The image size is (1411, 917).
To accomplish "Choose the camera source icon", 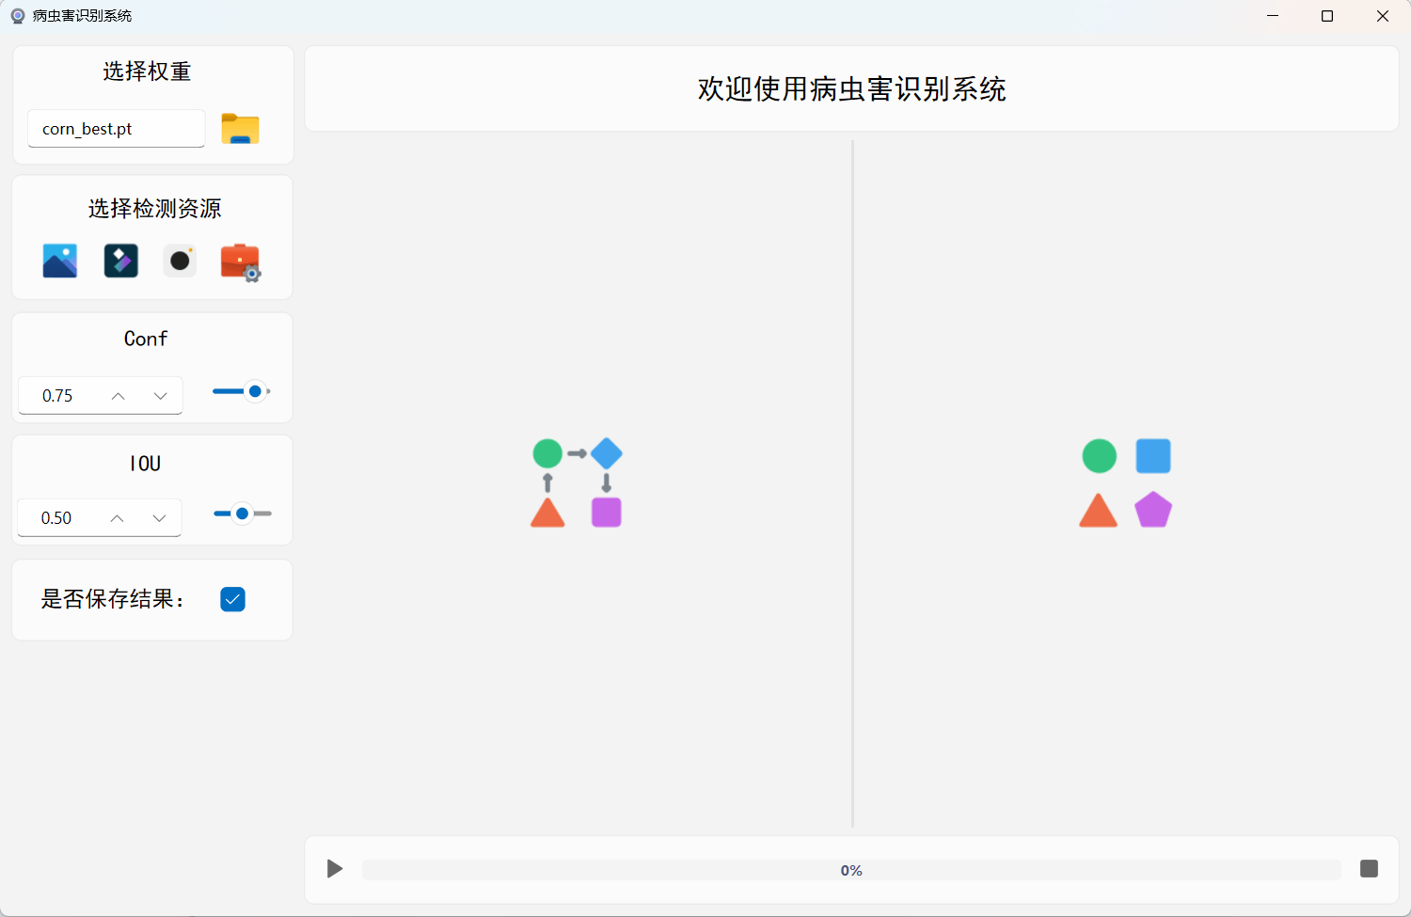I will coord(180,261).
